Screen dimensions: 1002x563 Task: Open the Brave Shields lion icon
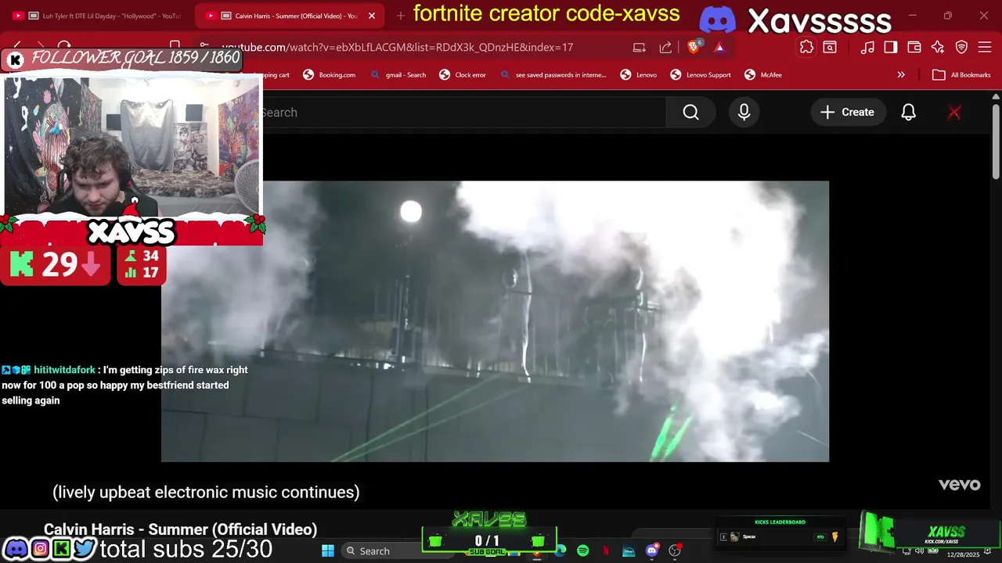[694, 47]
